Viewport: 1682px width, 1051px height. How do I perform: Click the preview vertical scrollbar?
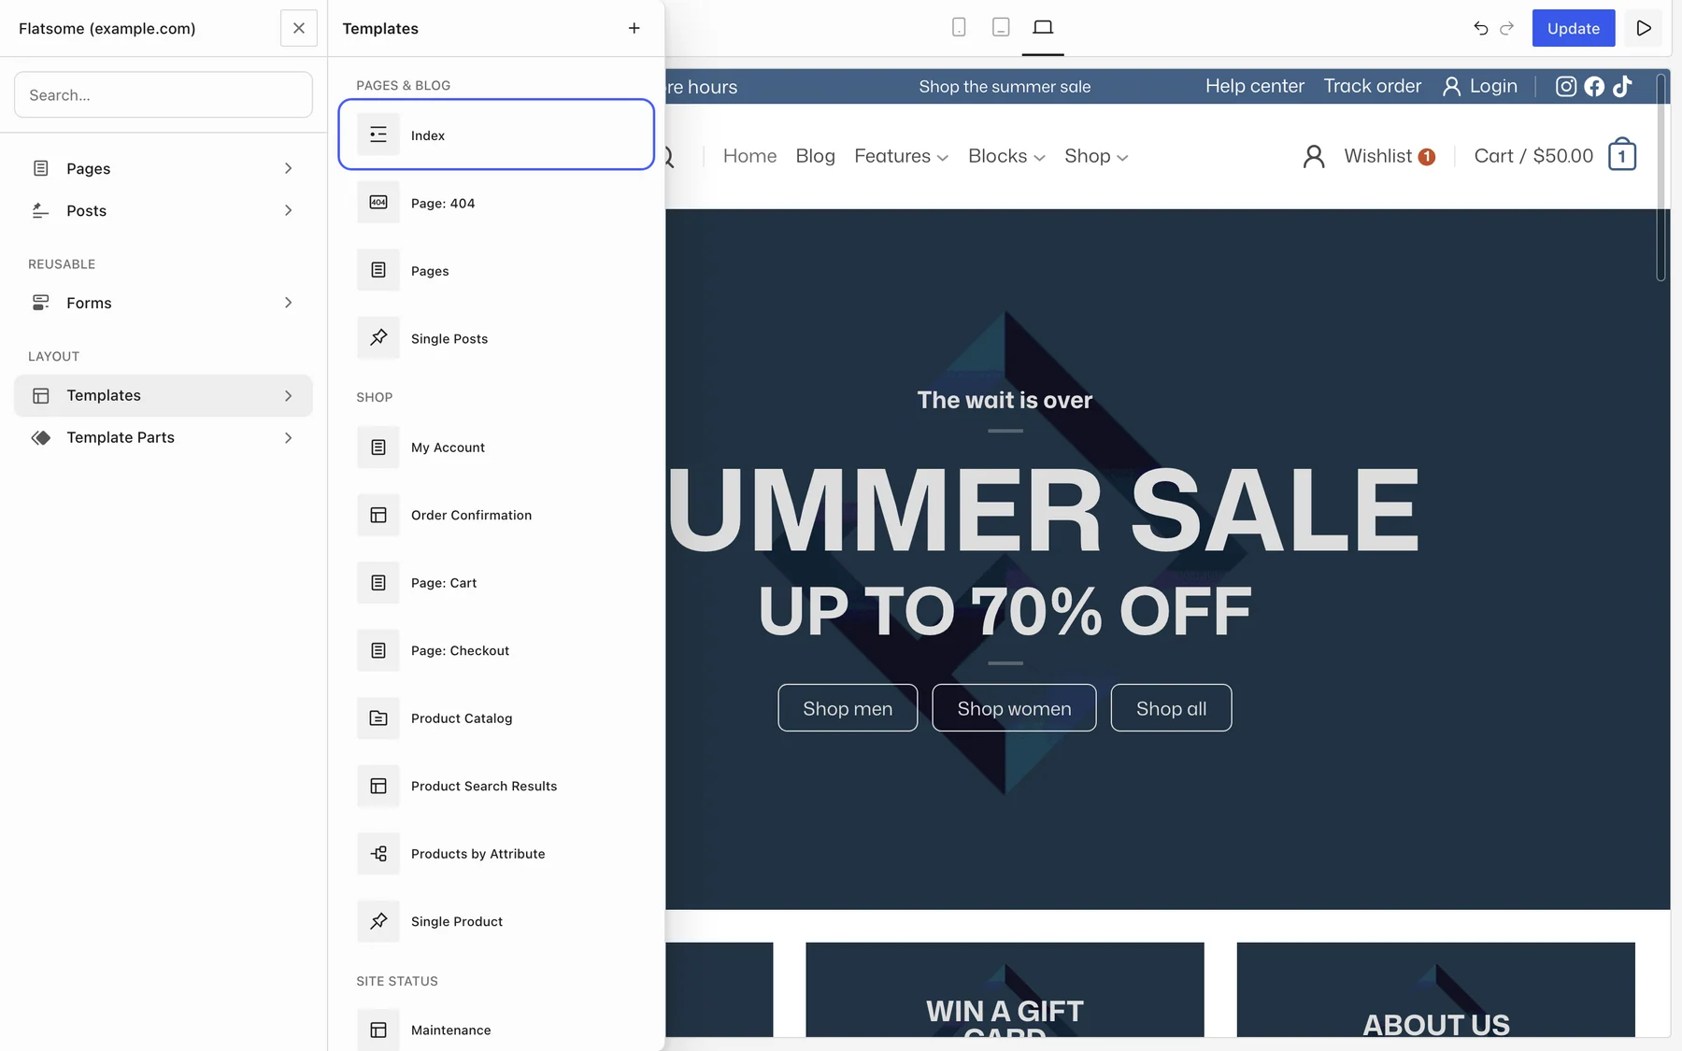(x=1661, y=178)
